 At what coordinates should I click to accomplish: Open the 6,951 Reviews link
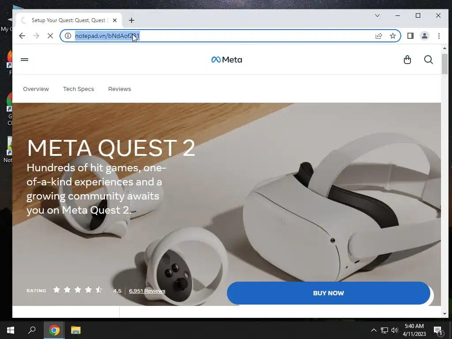tap(147, 291)
